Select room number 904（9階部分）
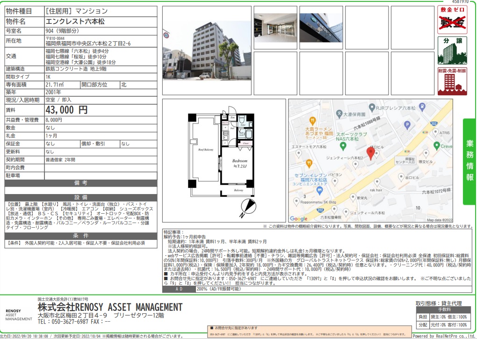 click(62, 31)
